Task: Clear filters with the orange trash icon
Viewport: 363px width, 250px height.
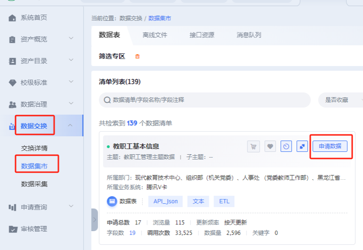Action: click(x=137, y=56)
